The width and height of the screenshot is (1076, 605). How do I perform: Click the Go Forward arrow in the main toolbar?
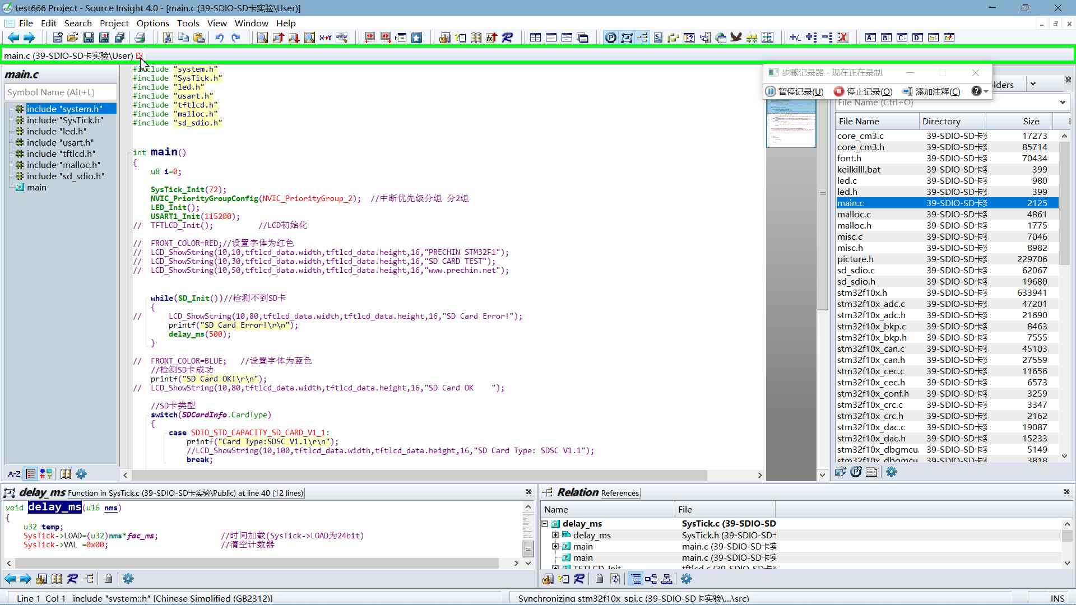[x=29, y=38]
